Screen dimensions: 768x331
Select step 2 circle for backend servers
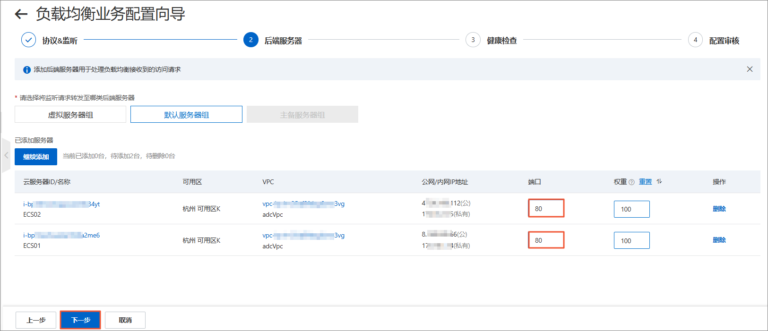[251, 40]
